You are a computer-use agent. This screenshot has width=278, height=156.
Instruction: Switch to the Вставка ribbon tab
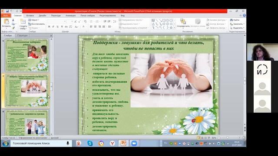(x=30, y=16)
